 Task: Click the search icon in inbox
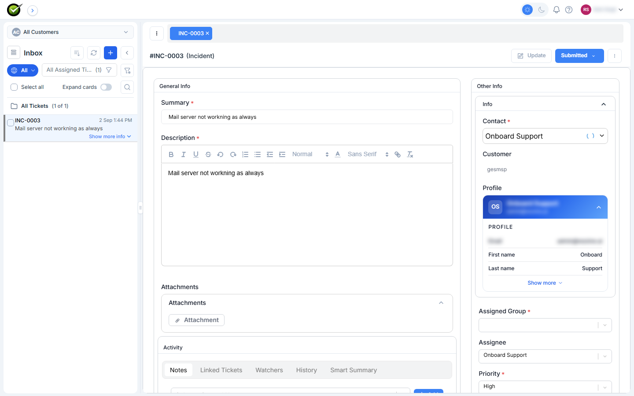[x=127, y=87]
